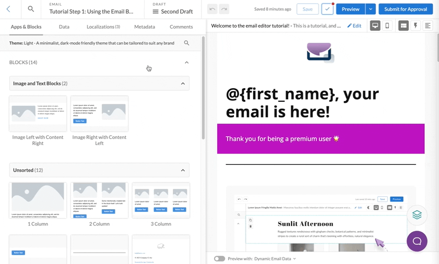Collapse the Image and Text Blocks group
Viewport: 439px width, 264px height.
click(183, 83)
